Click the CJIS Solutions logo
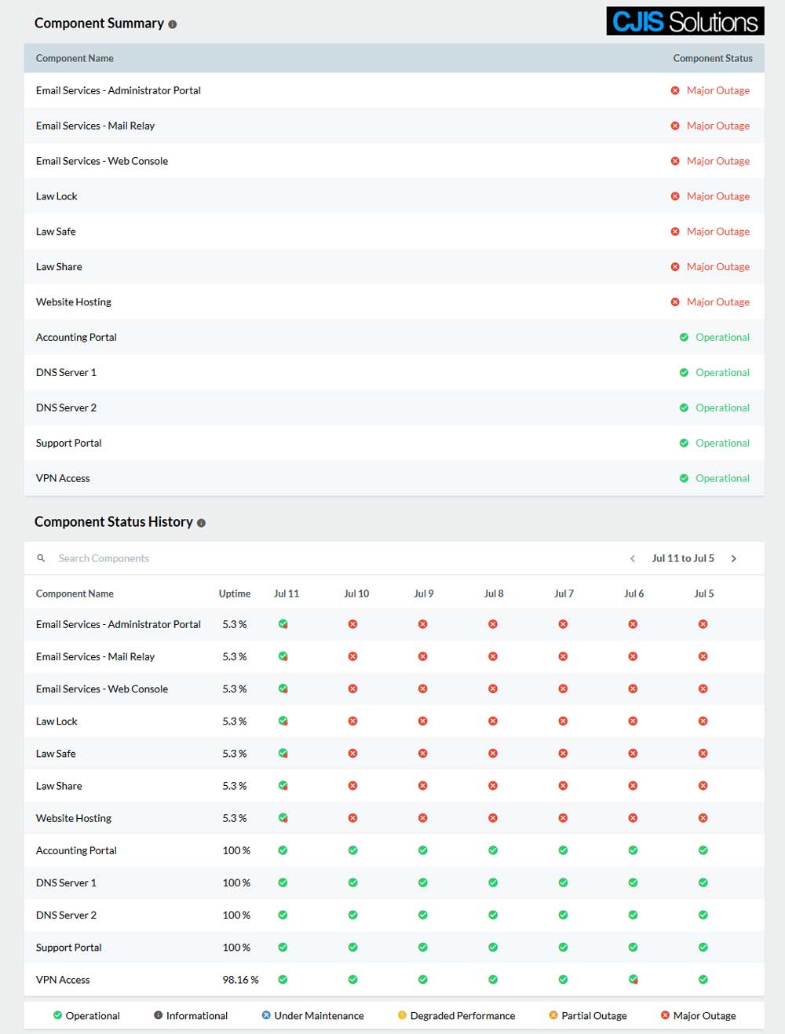 point(685,21)
